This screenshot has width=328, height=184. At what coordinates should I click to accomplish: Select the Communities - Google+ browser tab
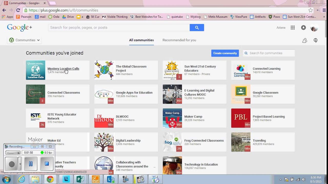point(25,3)
